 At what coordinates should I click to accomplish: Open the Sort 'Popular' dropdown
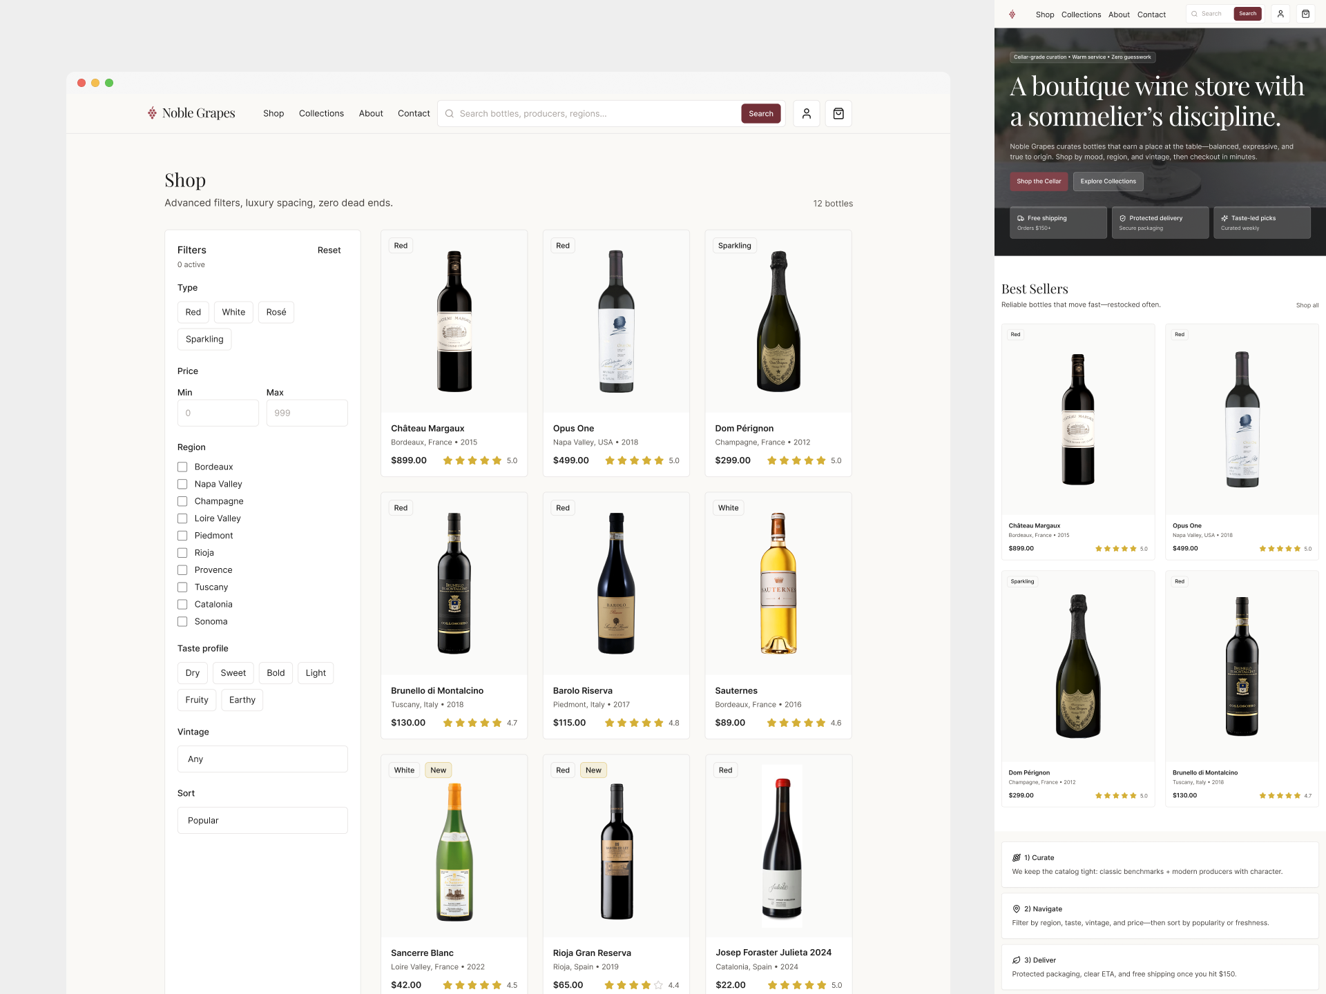(262, 820)
